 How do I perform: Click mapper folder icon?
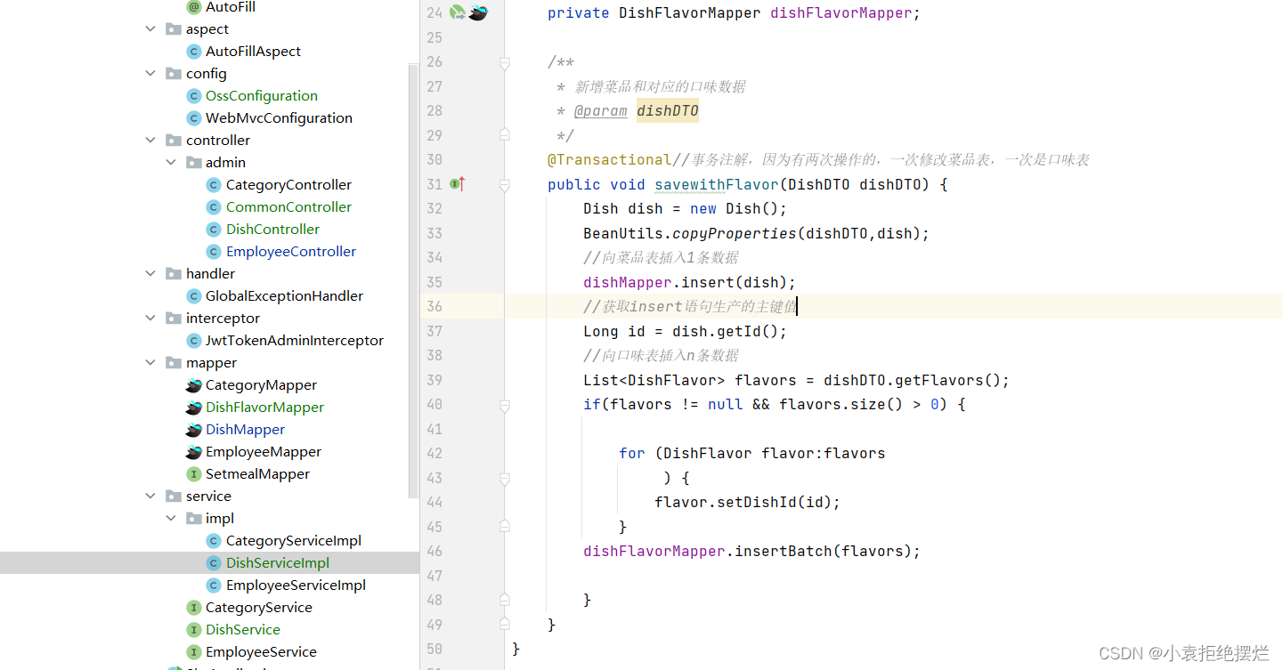click(x=174, y=363)
